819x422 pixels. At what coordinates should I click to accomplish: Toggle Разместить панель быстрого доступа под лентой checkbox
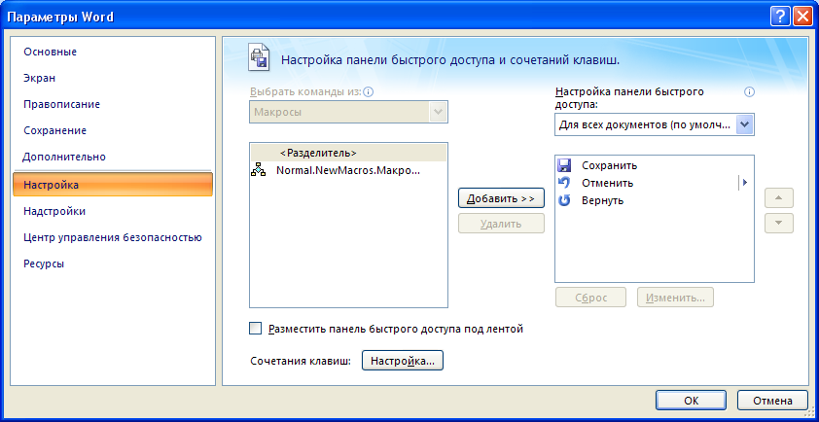(256, 329)
